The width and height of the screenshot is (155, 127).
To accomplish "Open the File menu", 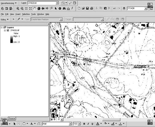I will coord(2,14).
